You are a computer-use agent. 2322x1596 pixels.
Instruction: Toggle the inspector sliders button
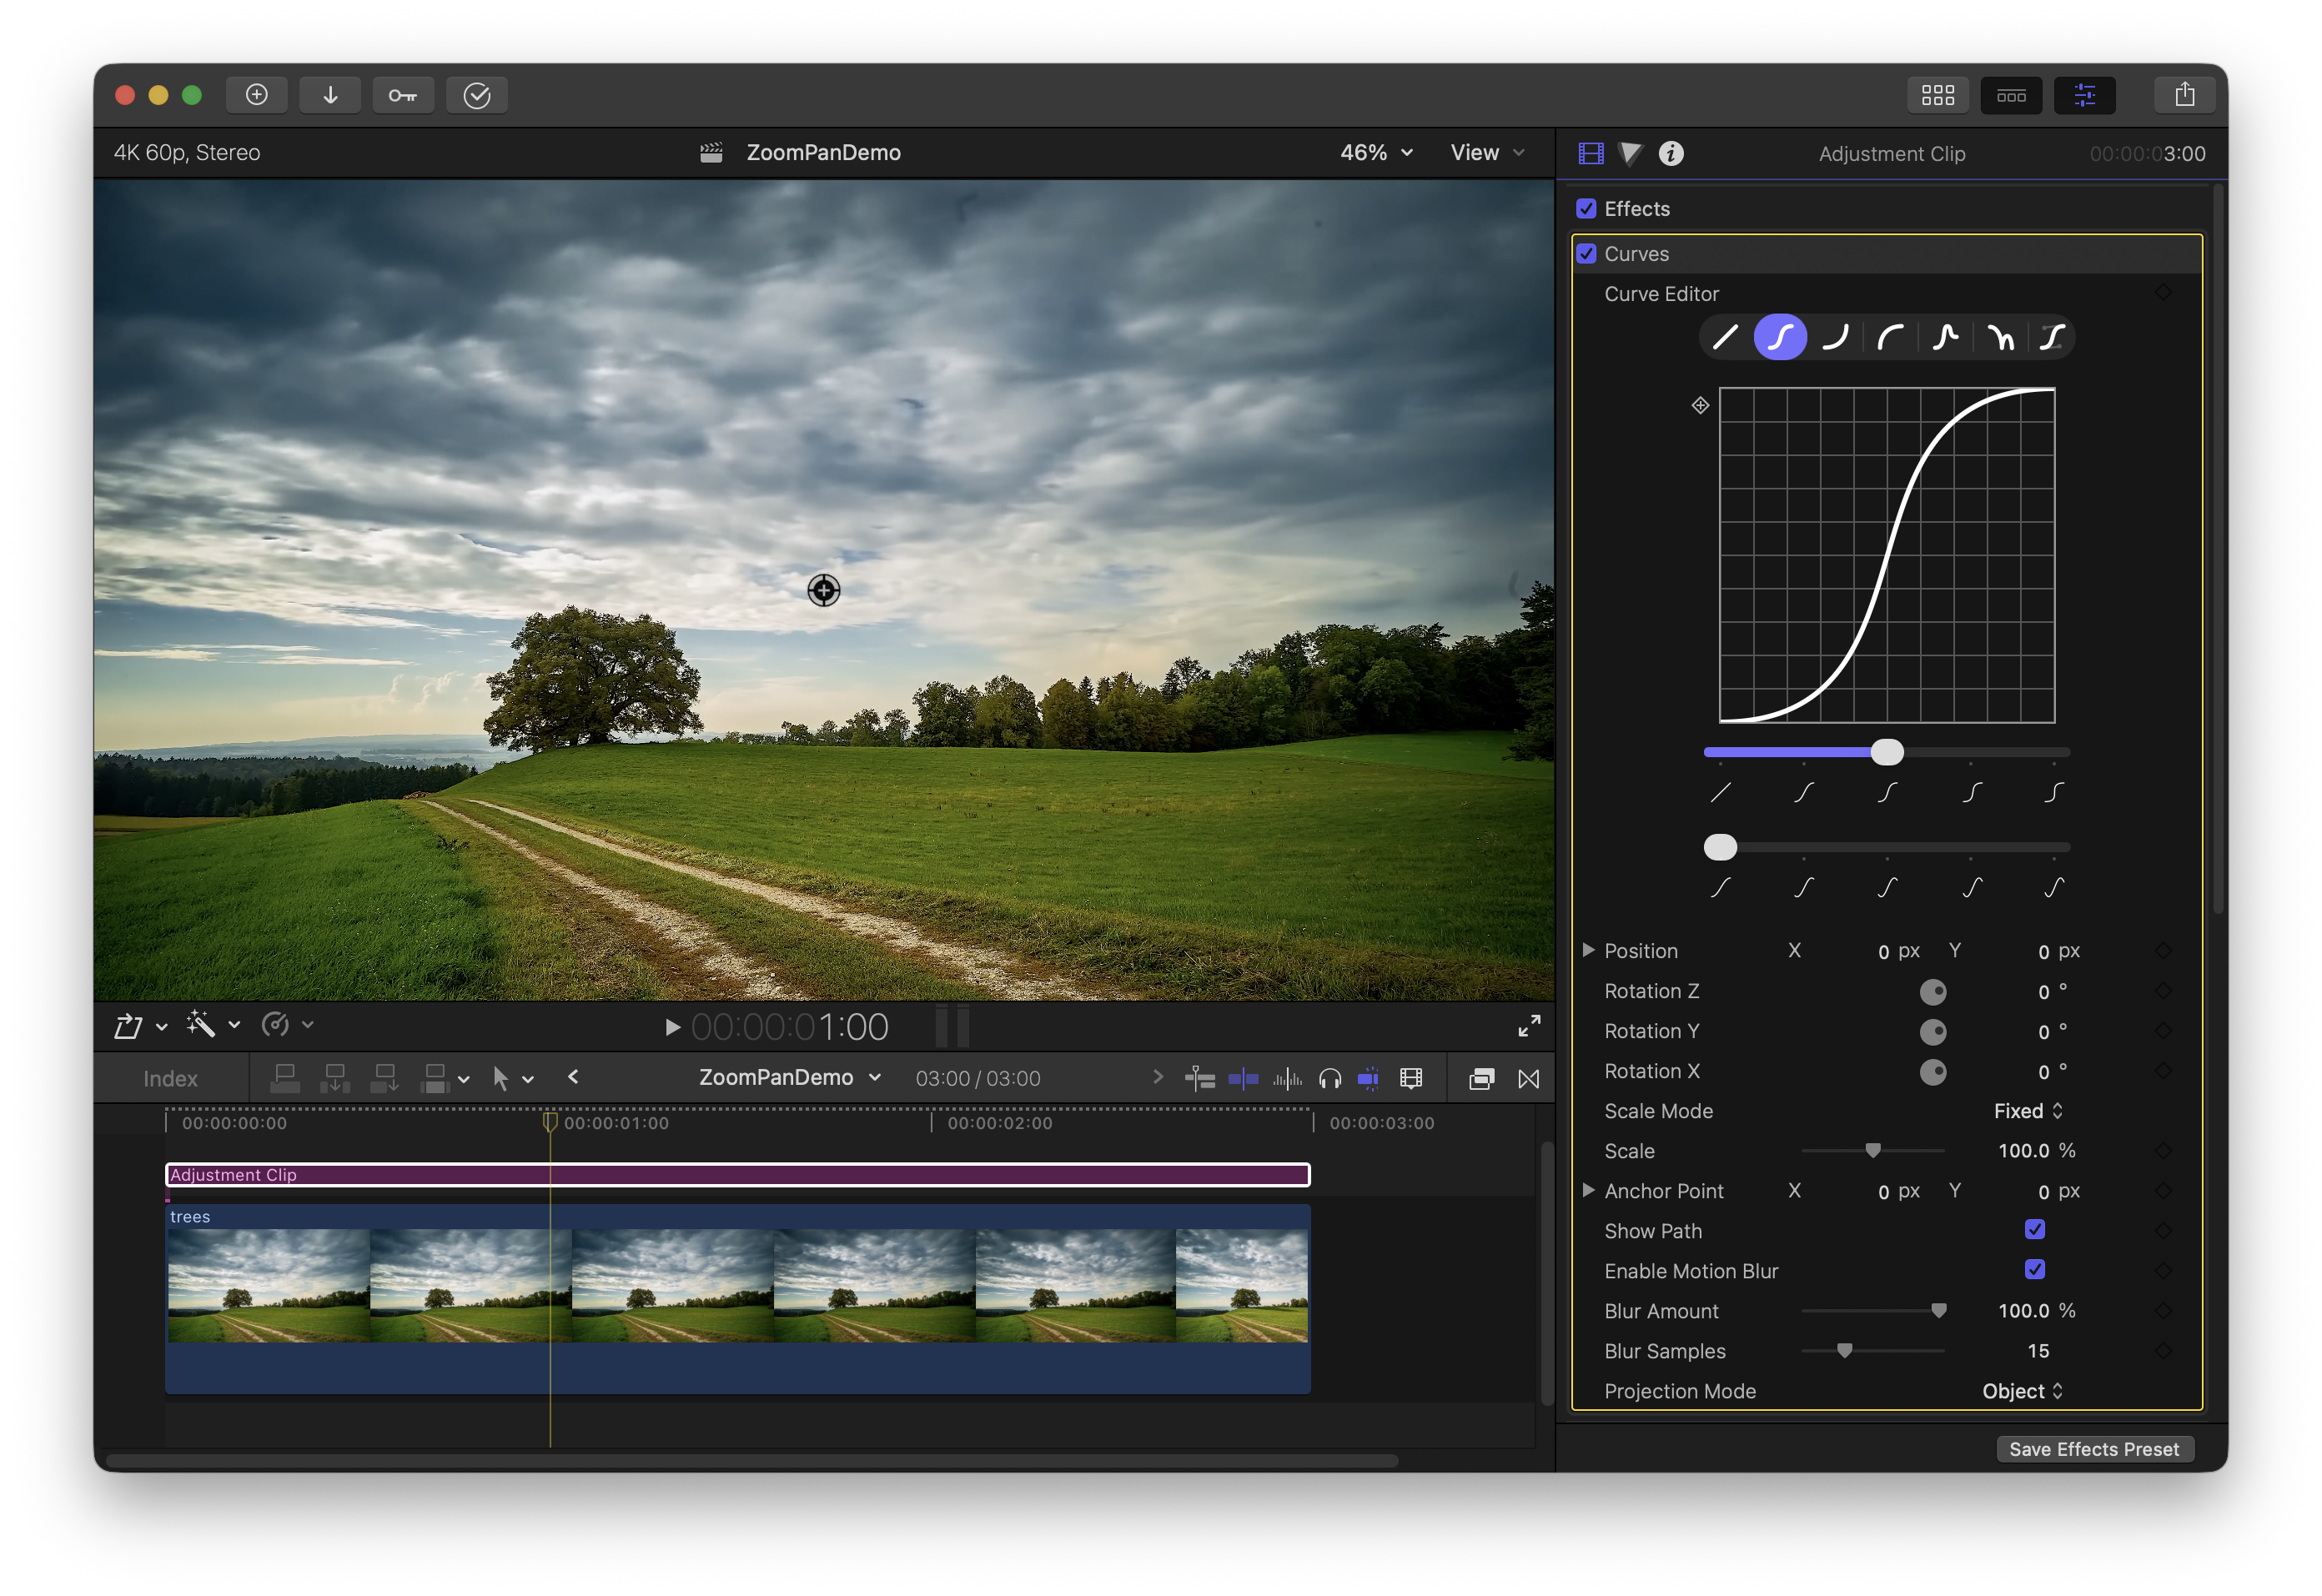click(2085, 95)
